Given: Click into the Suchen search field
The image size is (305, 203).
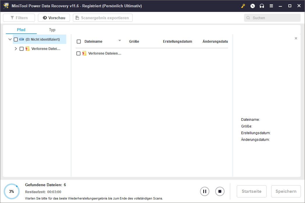Looking at the screenshot, I should 274,18.
